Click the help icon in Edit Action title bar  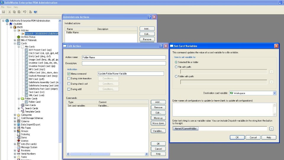point(161,46)
